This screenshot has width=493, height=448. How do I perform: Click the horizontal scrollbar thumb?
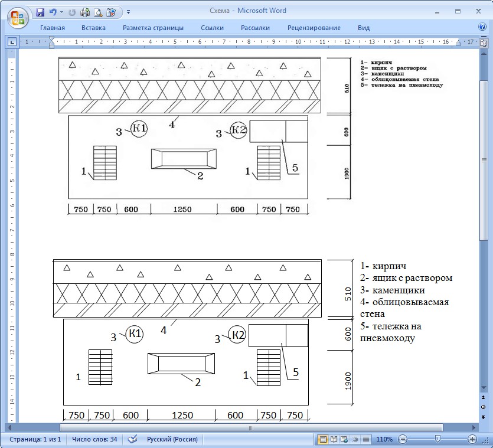tap(251, 427)
